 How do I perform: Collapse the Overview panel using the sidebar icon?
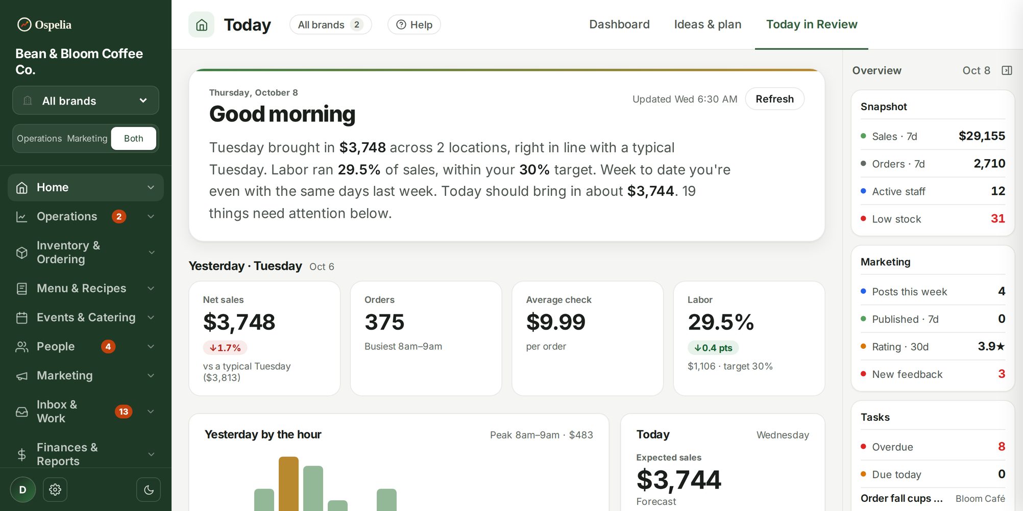(x=1007, y=70)
